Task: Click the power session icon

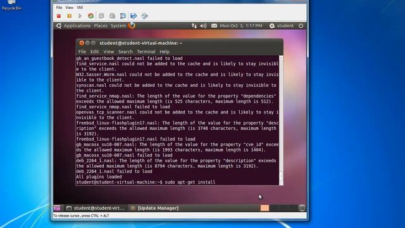Action: pos(301,25)
